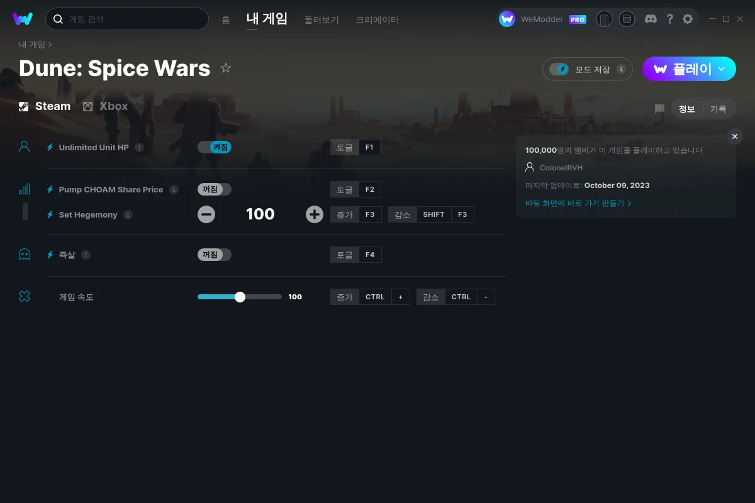Click info icon beside 즉살
The image size is (755, 503).
86,255
